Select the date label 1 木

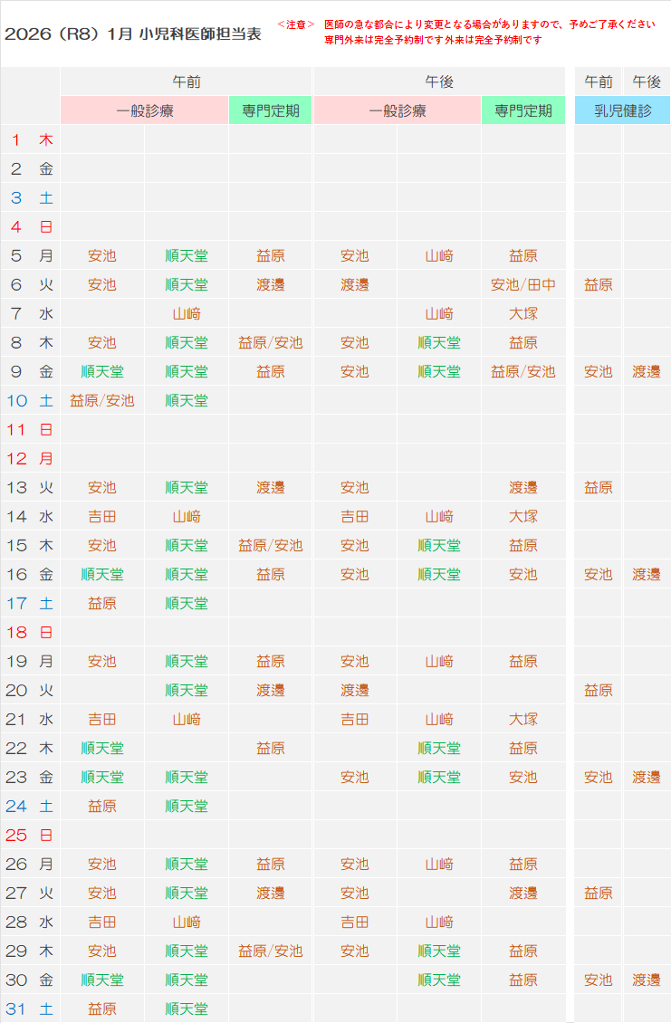click(x=31, y=140)
